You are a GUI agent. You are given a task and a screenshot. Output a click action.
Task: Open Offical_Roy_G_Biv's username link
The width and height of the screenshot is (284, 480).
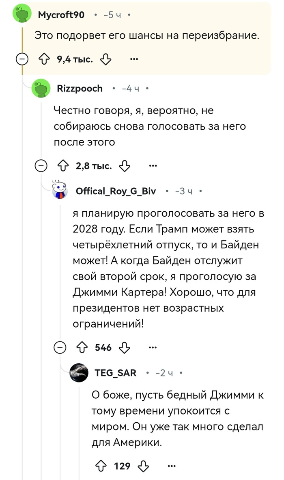point(116,191)
